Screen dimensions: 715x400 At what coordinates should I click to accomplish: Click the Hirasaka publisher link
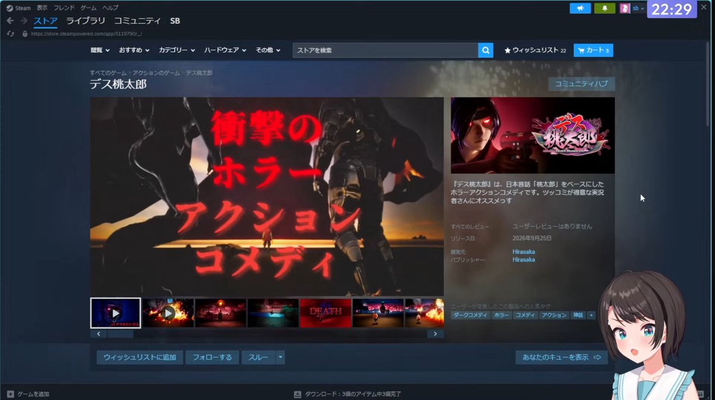pos(524,260)
